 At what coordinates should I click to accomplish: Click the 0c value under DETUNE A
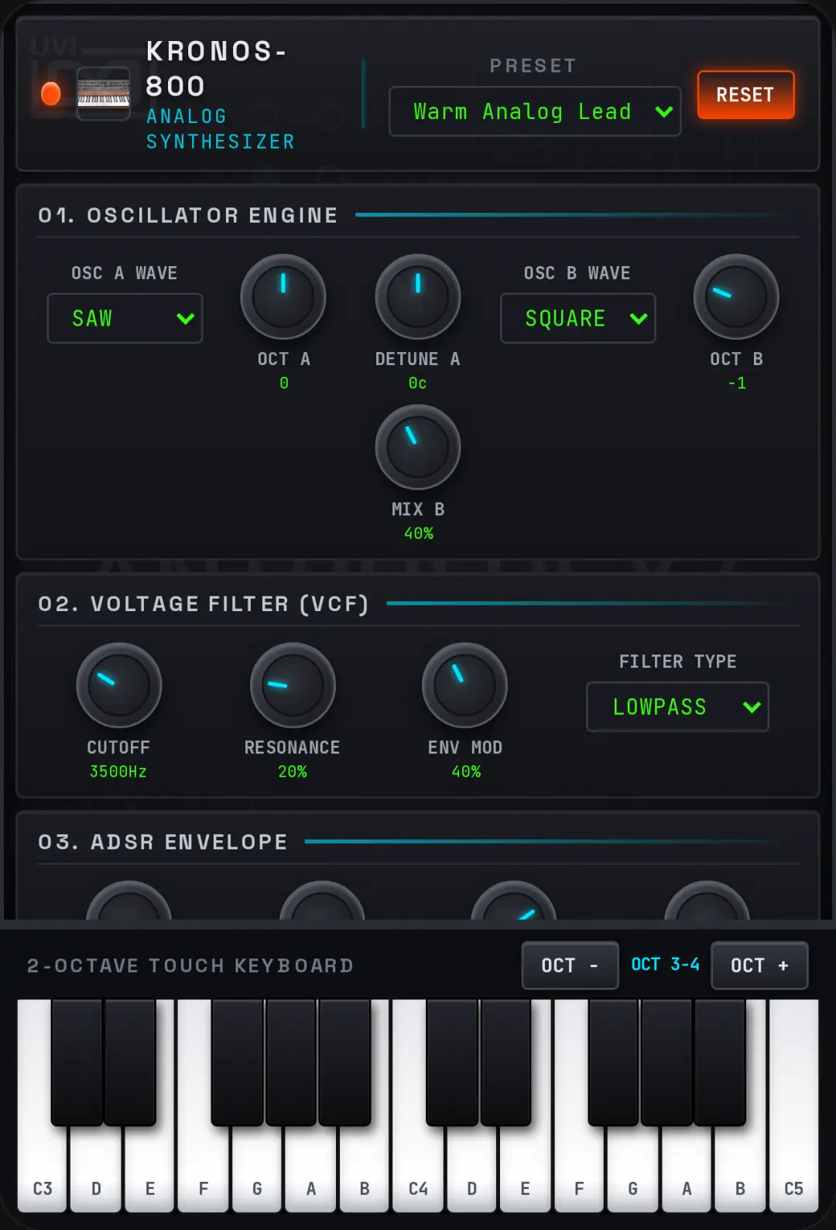(418, 383)
